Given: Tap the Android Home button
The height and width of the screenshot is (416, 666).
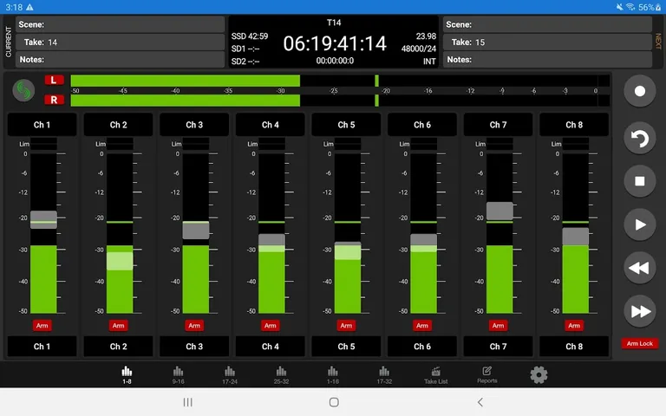Looking at the screenshot, I should [x=334, y=402].
